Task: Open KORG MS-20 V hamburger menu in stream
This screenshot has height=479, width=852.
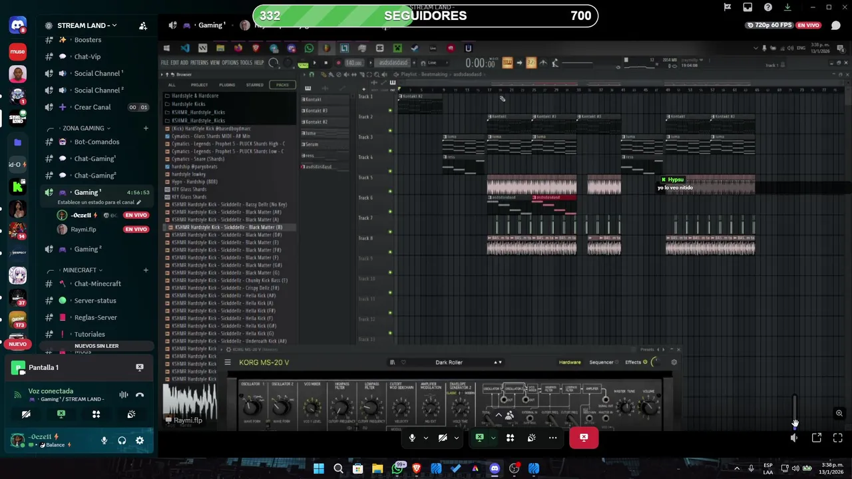Action: tap(228, 363)
